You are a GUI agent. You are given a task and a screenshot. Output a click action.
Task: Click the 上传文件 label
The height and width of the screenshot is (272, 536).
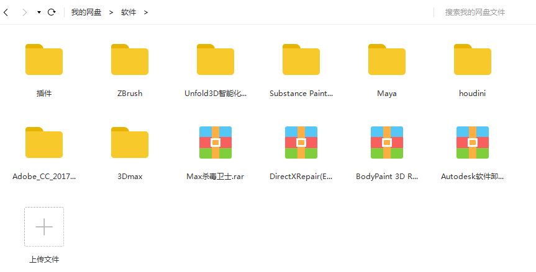click(44, 260)
